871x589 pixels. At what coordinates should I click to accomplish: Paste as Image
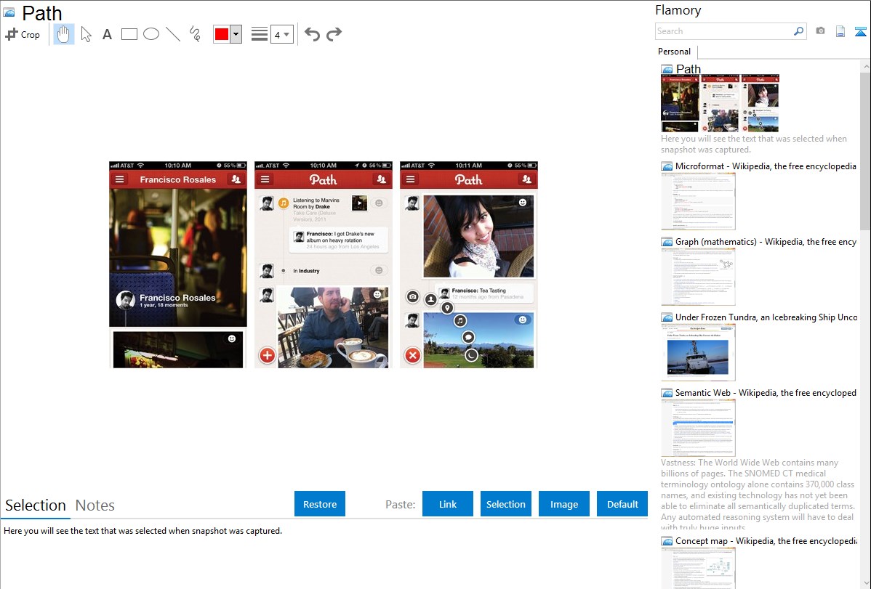tap(563, 504)
